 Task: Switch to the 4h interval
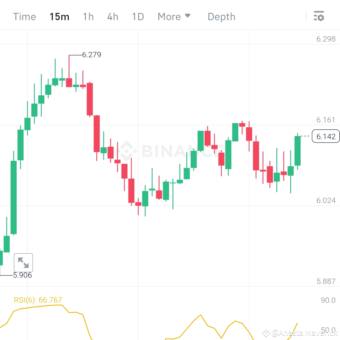[x=112, y=16]
